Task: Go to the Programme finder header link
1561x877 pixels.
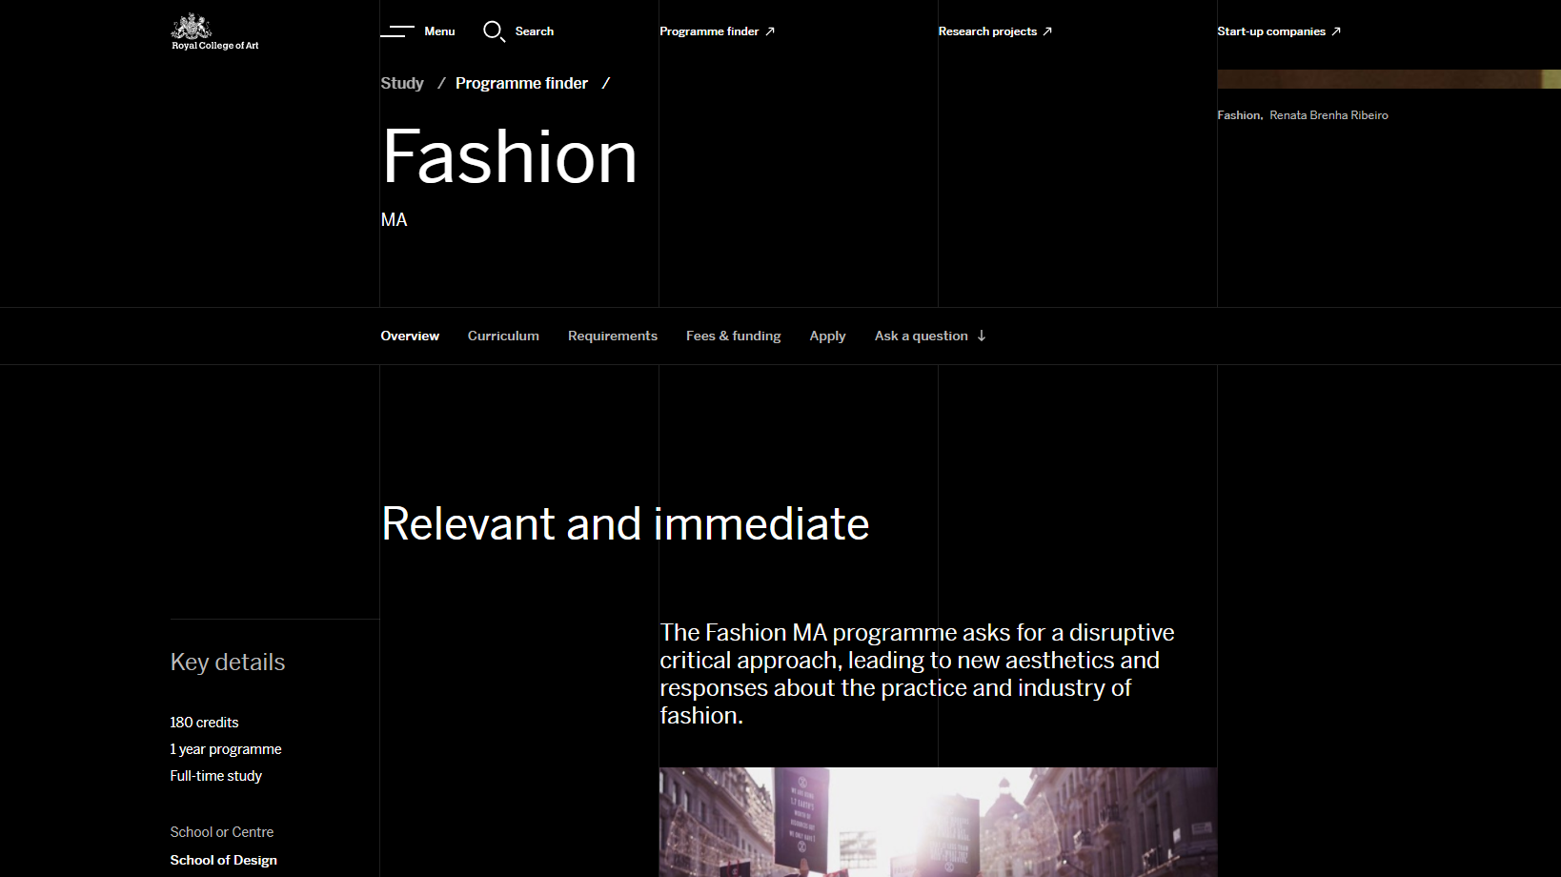Action: tap(709, 31)
